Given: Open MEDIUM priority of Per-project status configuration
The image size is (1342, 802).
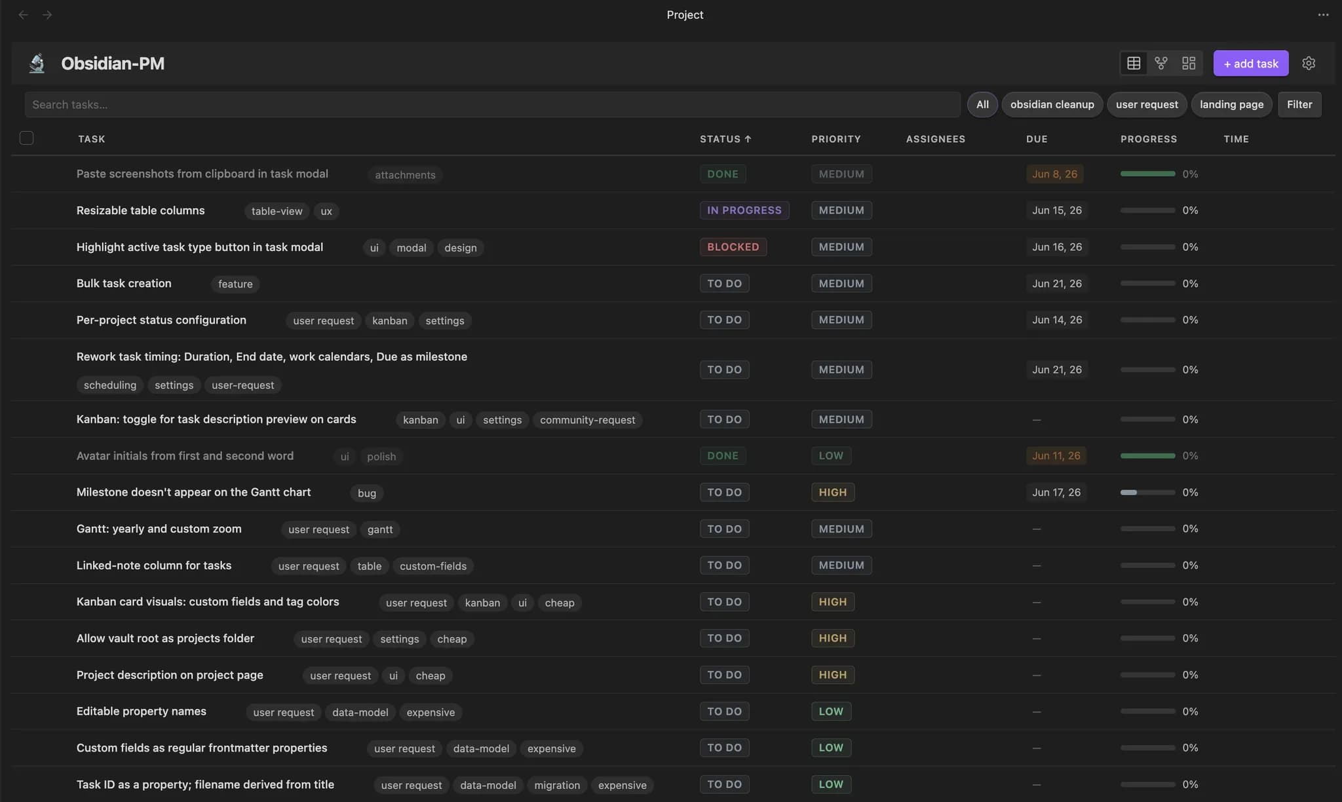Looking at the screenshot, I should pyautogui.click(x=841, y=320).
